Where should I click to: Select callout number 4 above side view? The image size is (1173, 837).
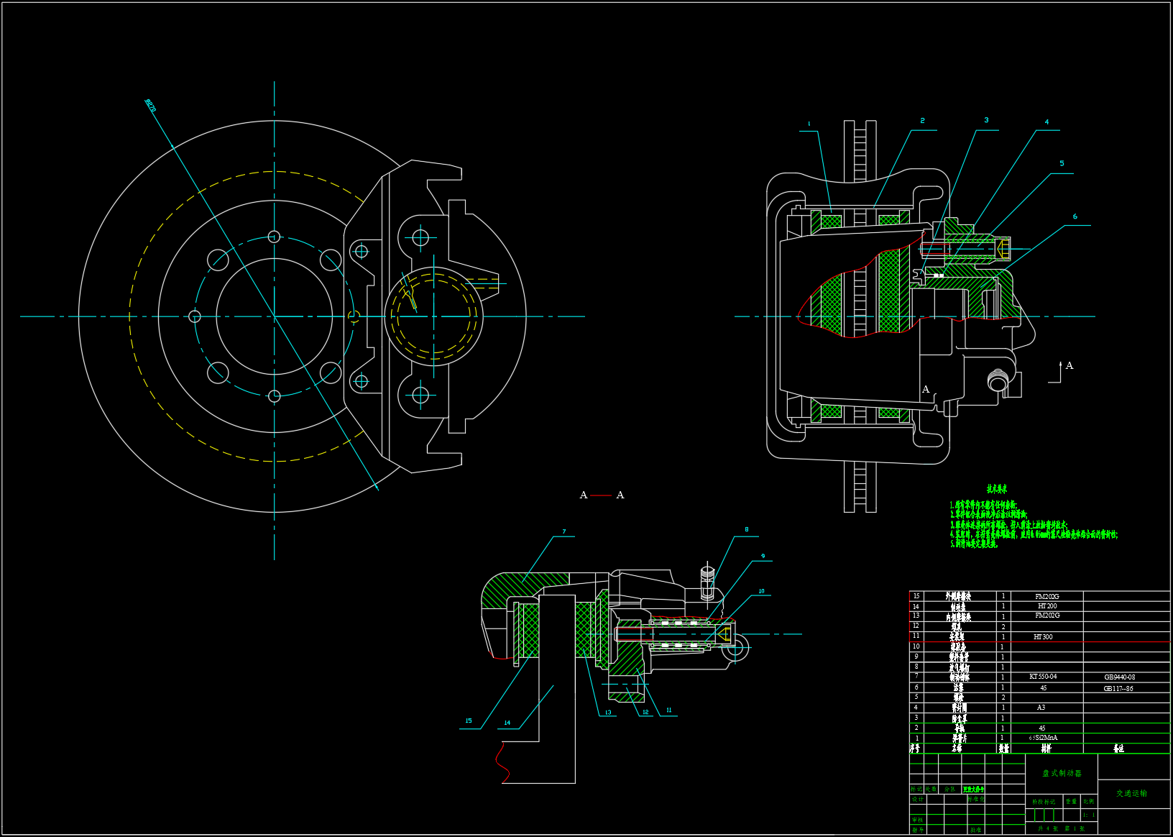[1046, 122]
